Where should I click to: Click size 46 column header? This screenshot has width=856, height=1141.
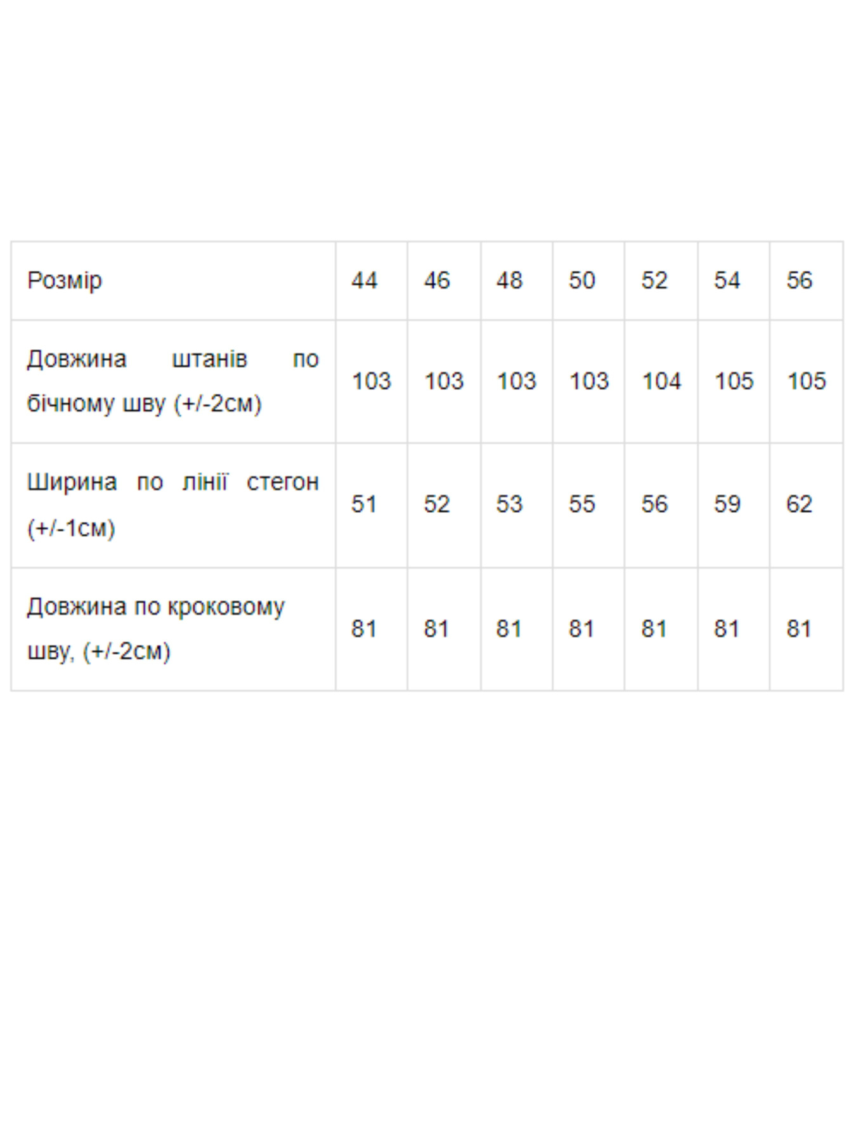(437, 280)
